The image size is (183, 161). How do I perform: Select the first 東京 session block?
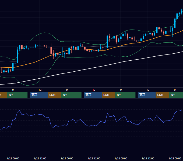(39, 95)
